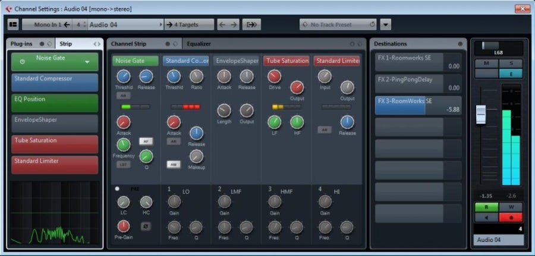
Task: Open the Noise Gate dropdown arrow in Strip list
Action: 87,62
